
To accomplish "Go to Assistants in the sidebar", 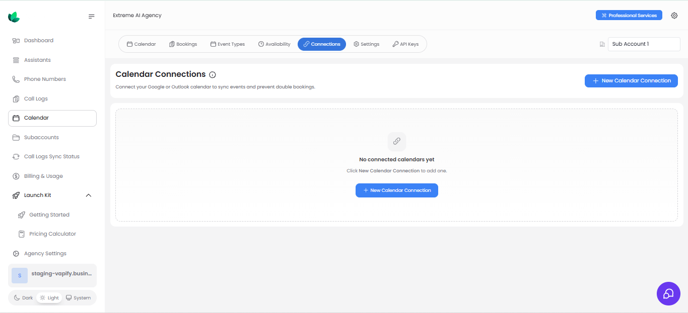I will (52, 60).
